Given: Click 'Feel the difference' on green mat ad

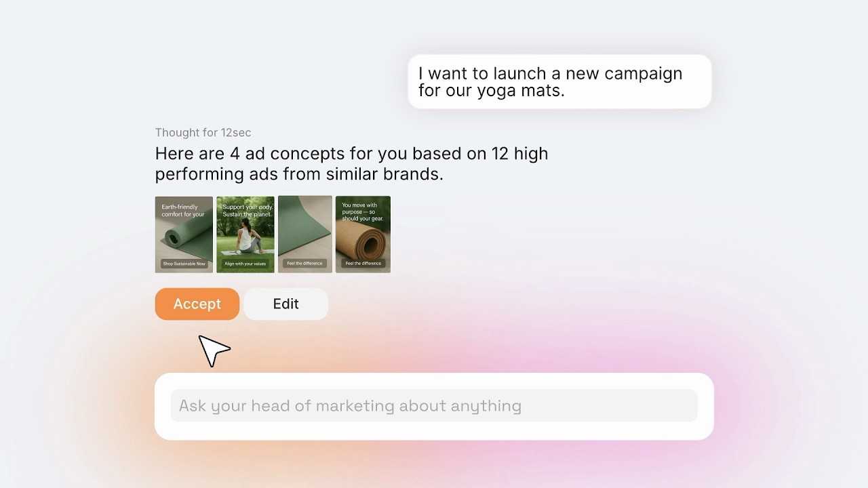Looking at the screenshot, I should [x=305, y=263].
